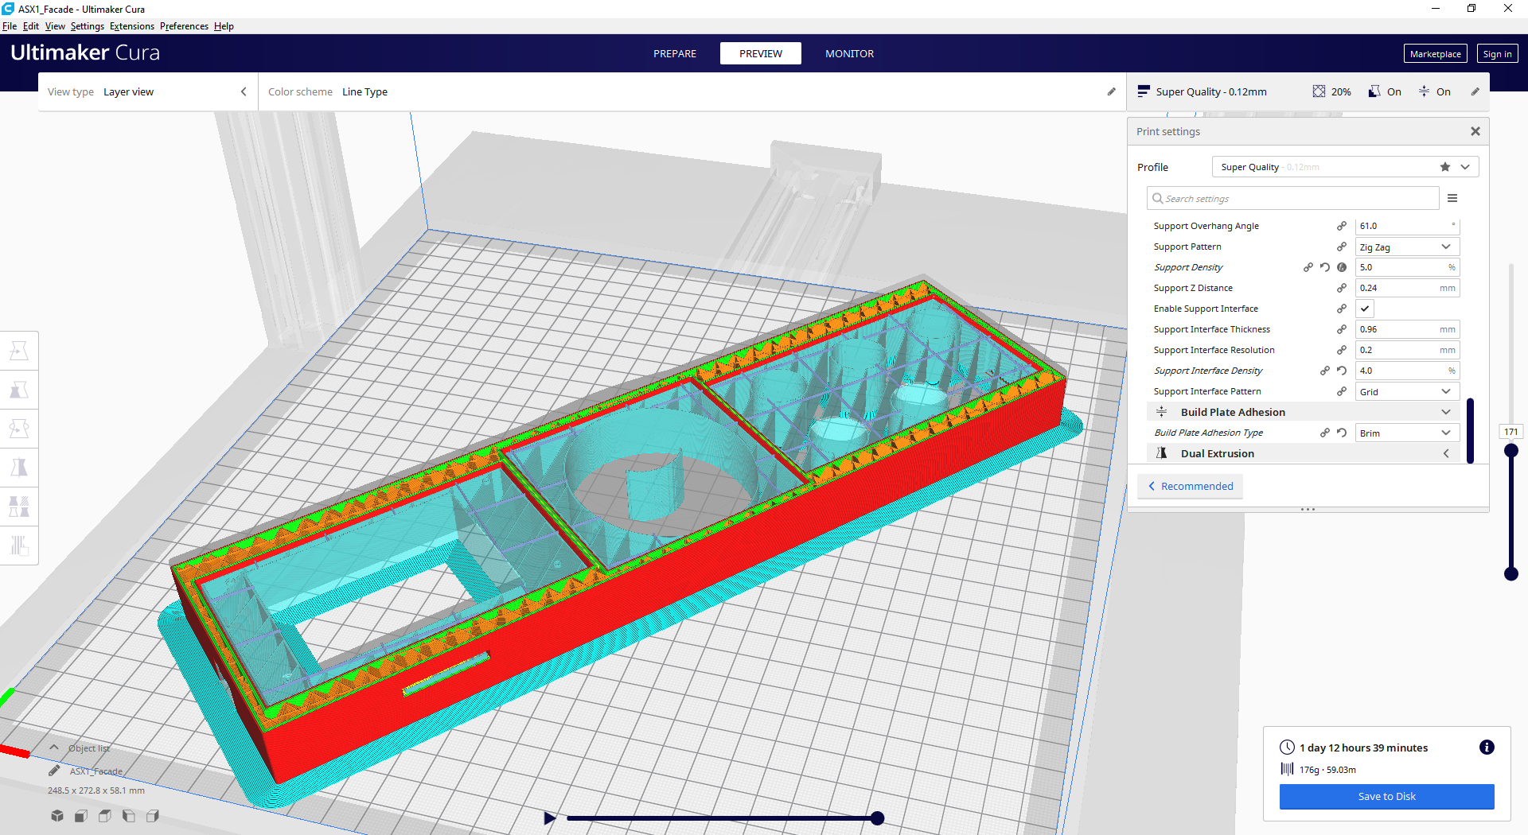Click link icon for Support Pattern
The height and width of the screenshot is (835, 1528).
[1342, 247]
